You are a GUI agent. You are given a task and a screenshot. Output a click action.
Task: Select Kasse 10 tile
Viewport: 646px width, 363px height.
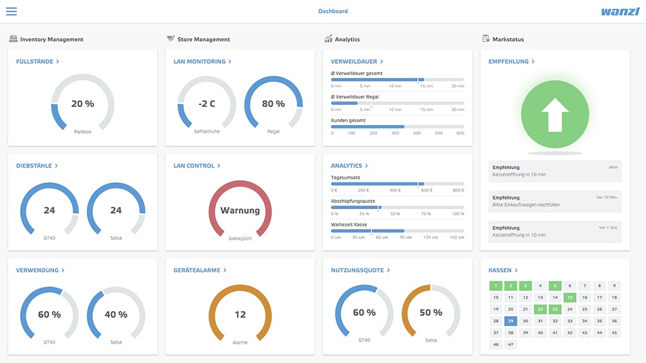[496, 297]
